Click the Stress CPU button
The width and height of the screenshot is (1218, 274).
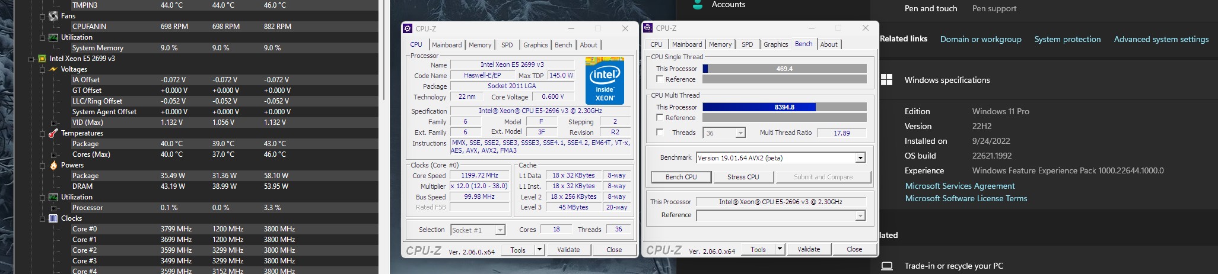[x=743, y=177]
